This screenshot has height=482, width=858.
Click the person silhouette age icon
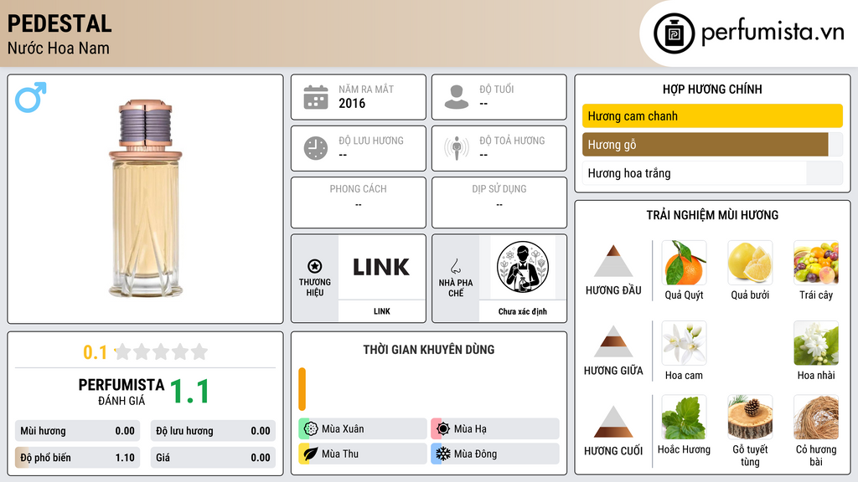coord(457,97)
